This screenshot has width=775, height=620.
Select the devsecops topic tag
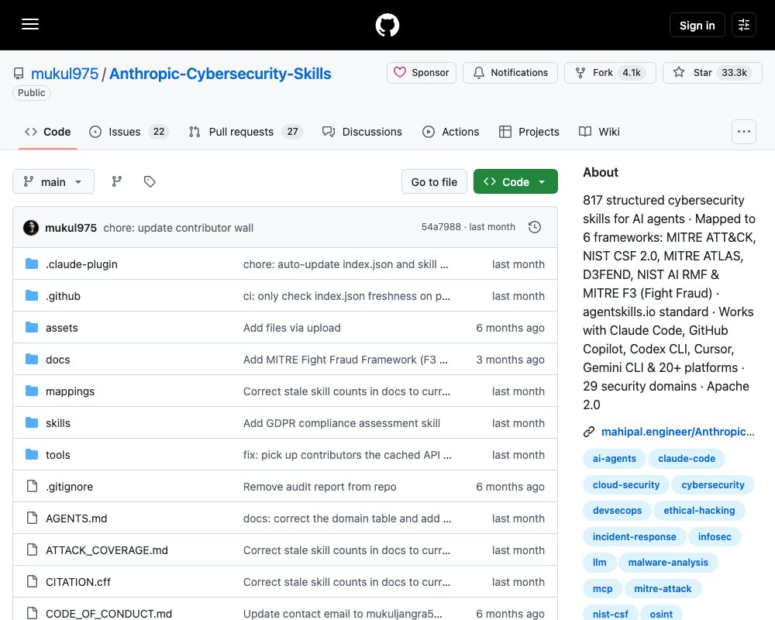(x=618, y=510)
